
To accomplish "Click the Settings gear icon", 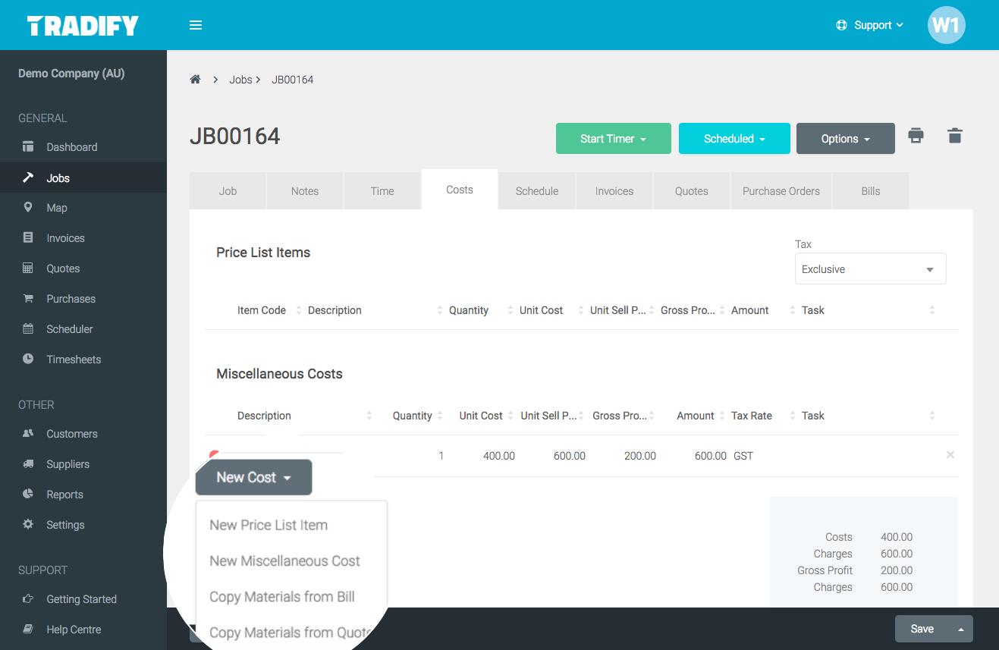I will (28, 524).
